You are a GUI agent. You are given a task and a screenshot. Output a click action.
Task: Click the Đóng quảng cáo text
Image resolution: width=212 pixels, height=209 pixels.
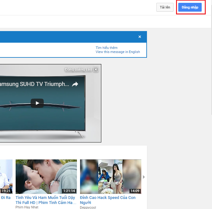click(78, 69)
